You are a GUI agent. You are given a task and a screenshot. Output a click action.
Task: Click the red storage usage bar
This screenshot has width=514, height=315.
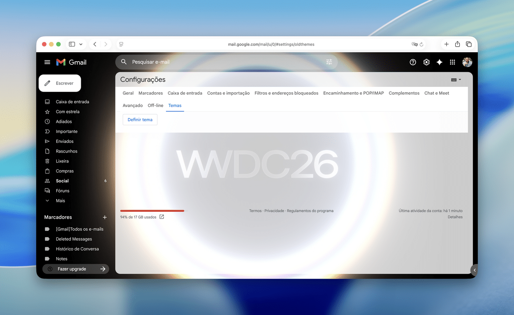(152, 211)
